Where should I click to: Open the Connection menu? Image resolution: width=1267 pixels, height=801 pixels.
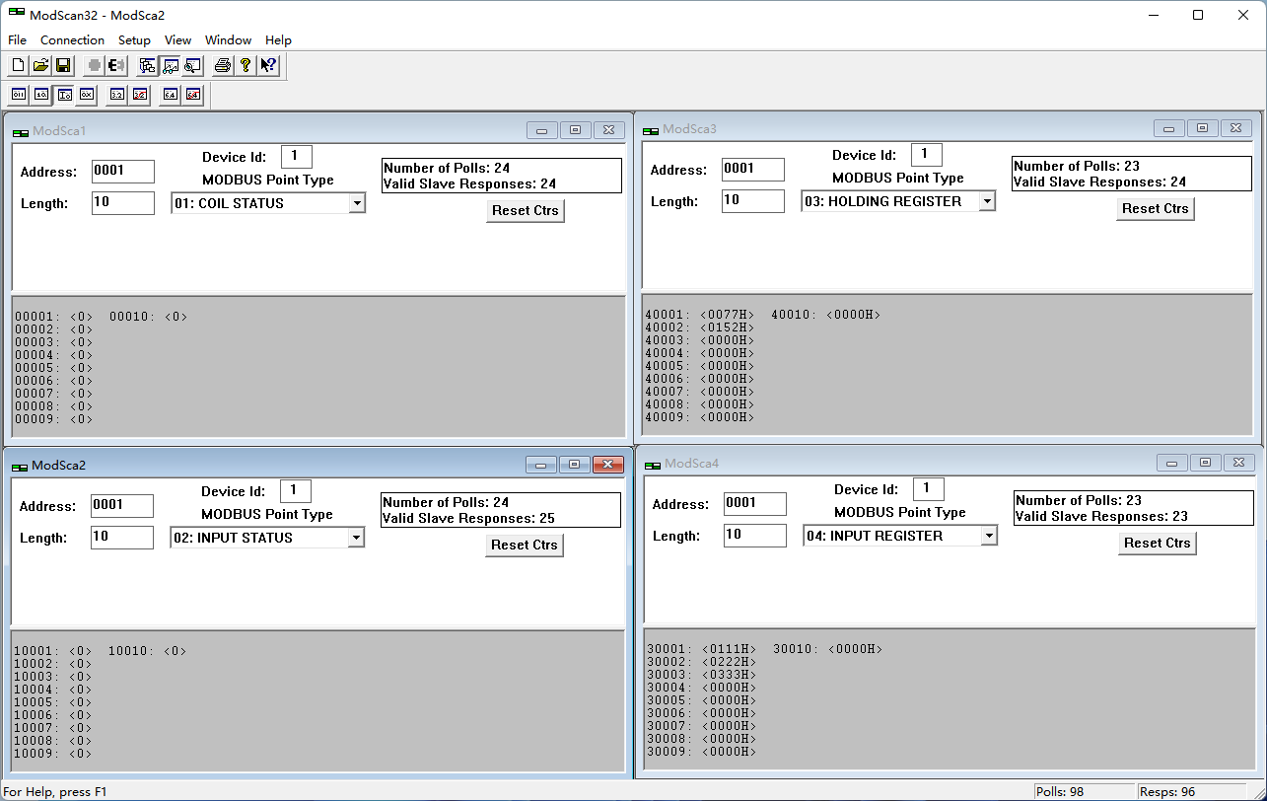pyautogui.click(x=72, y=40)
